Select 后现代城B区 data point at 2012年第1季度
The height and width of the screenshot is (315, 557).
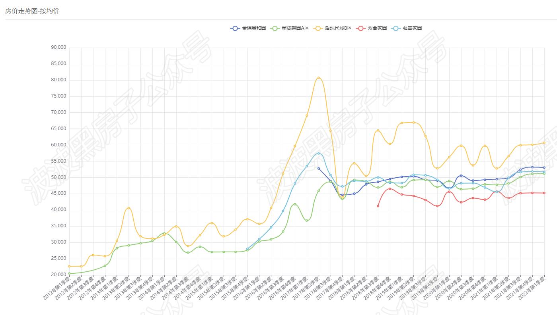(69, 266)
